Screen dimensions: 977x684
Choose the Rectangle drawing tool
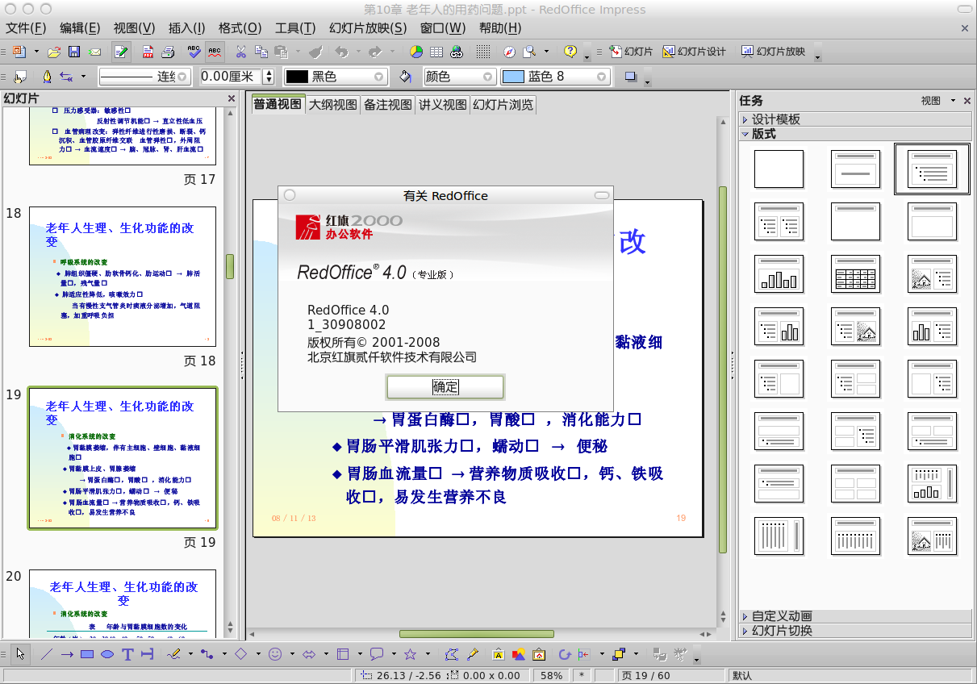[87, 654]
